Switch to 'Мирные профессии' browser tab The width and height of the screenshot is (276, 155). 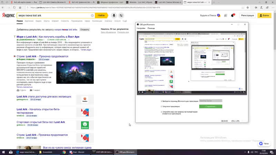(110, 2)
